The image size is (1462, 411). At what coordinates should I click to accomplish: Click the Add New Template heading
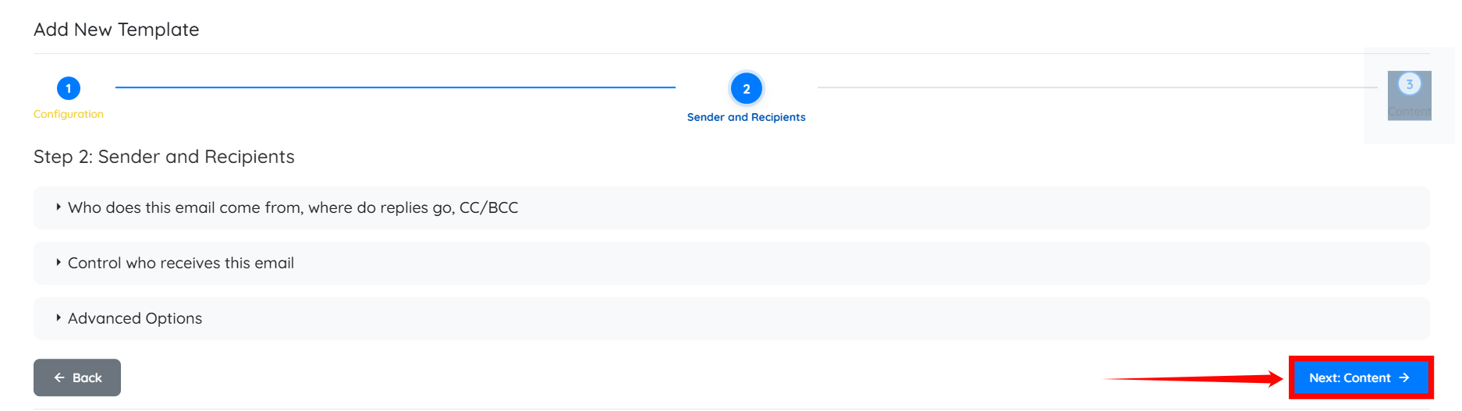[x=116, y=30]
